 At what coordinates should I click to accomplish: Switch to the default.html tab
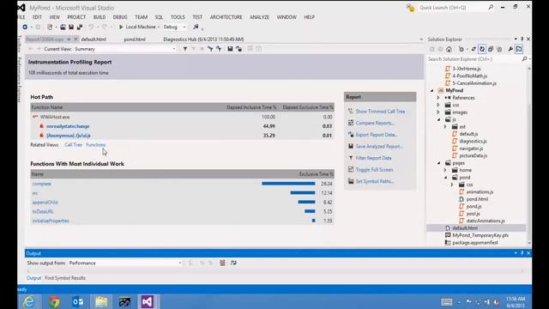coord(94,39)
